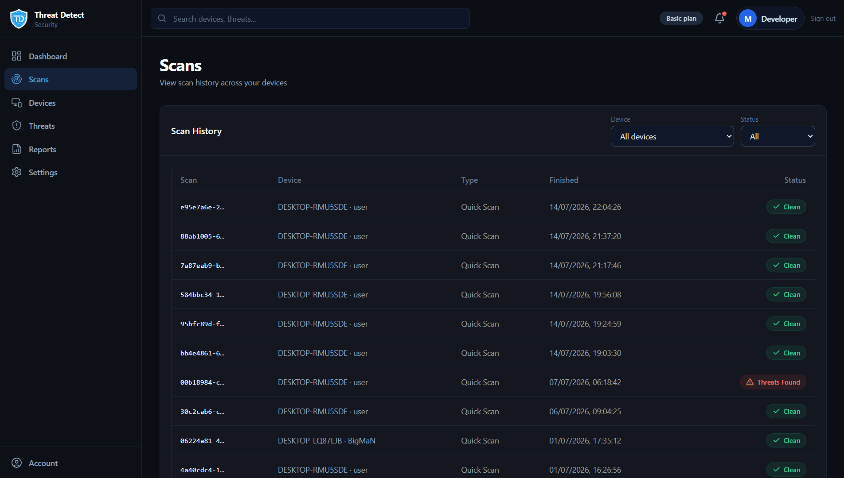Expand the Status filter dropdown
The image size is (844, 478).
778,136
